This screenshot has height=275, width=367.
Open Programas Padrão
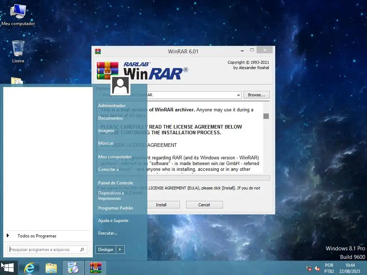116,208
